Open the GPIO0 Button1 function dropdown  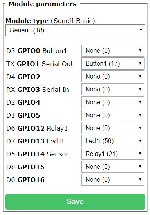tap(113, 50)
